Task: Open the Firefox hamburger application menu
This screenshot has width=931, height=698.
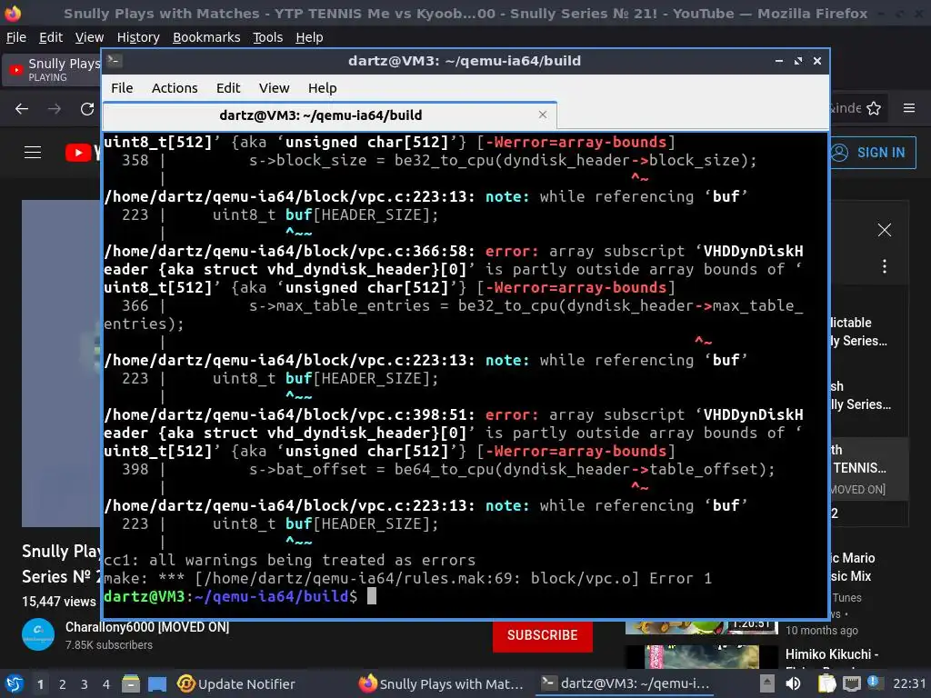Action: (x=909, y=108)
